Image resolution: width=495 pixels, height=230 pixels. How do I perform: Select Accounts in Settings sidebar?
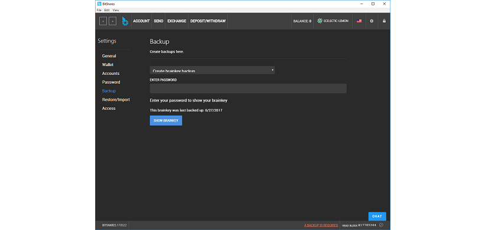(110, 73)
